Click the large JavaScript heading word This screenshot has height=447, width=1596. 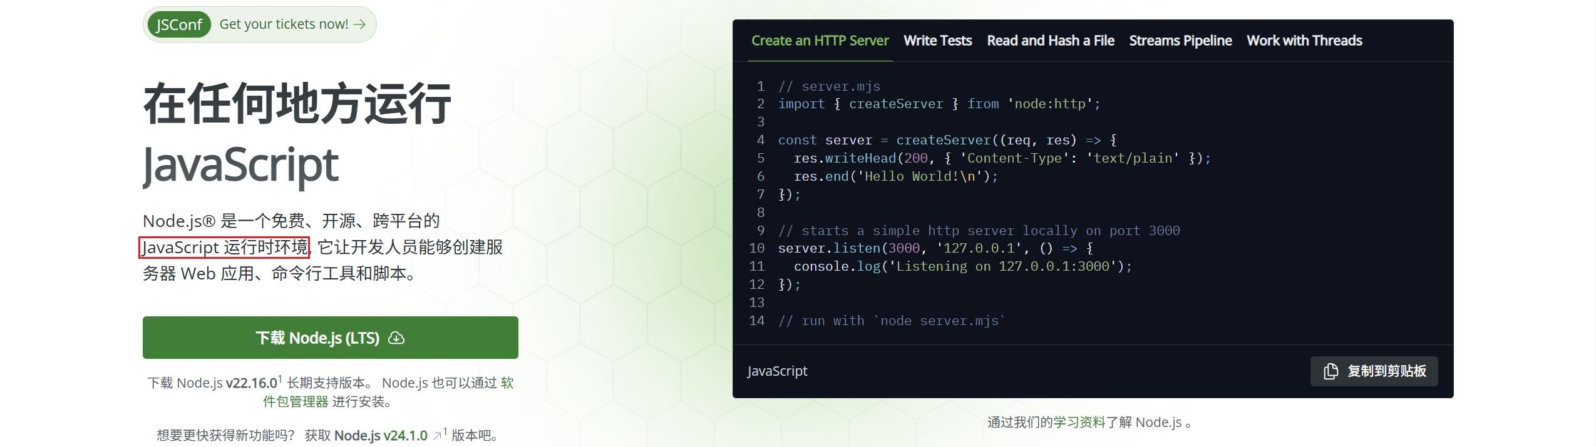(x=240, y=166)
